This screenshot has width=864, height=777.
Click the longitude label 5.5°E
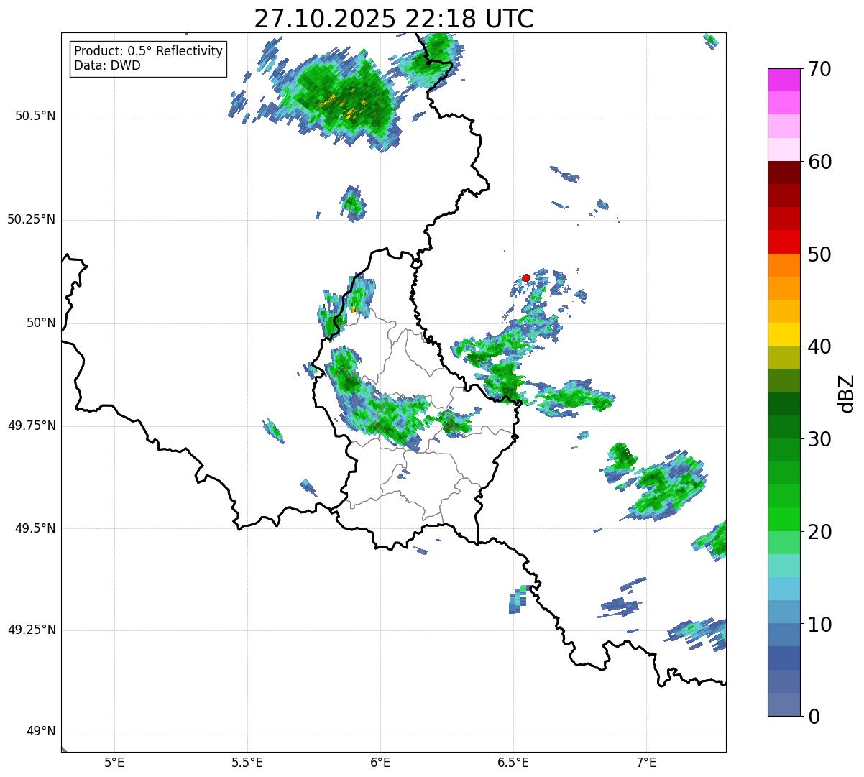(x=247, y=763)
